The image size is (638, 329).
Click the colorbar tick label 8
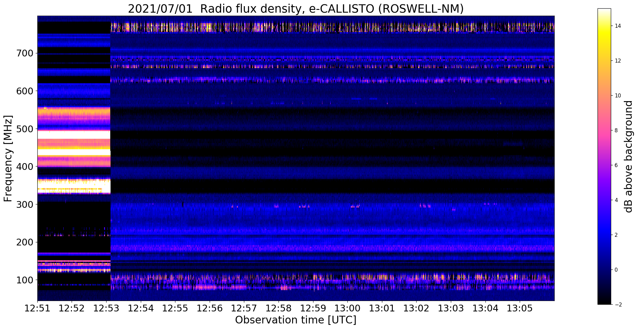[616, 130]
